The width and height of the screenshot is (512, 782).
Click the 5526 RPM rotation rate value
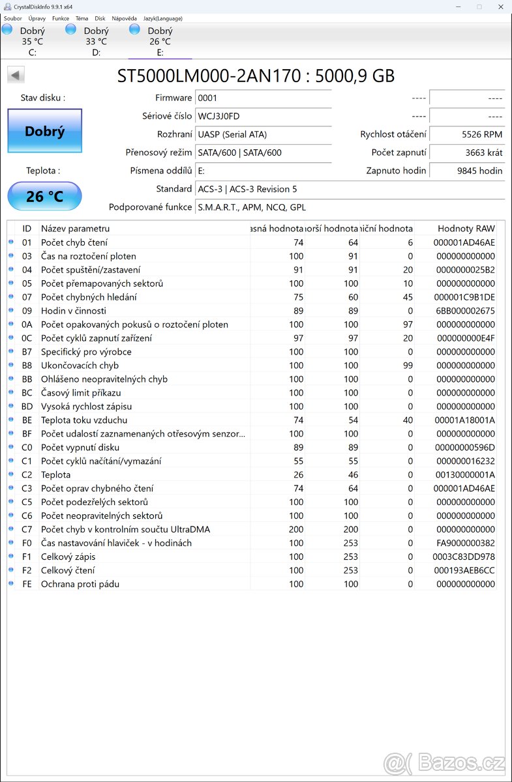467,134
